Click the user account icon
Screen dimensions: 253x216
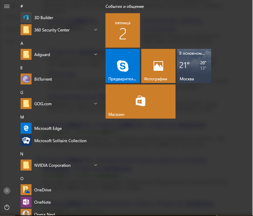[7, 191]
